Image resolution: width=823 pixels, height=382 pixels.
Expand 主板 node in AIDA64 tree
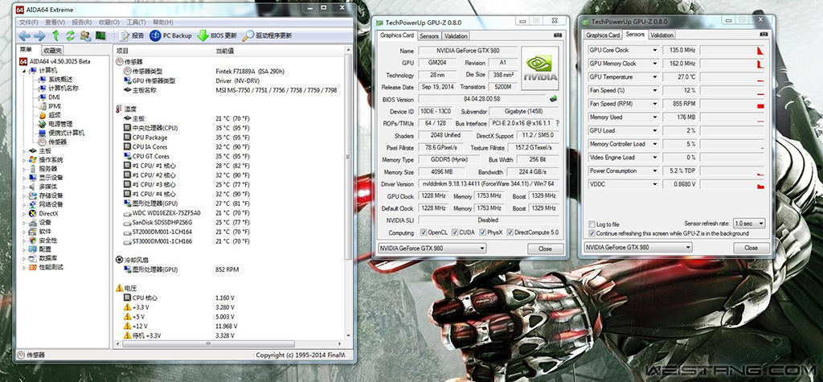pyautogui.click(x=24, y=151)
